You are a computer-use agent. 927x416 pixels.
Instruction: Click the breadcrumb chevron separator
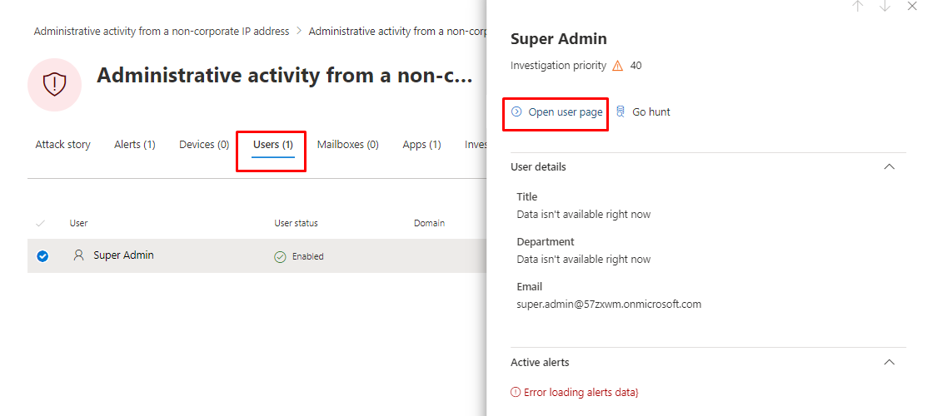pos(299,32)
